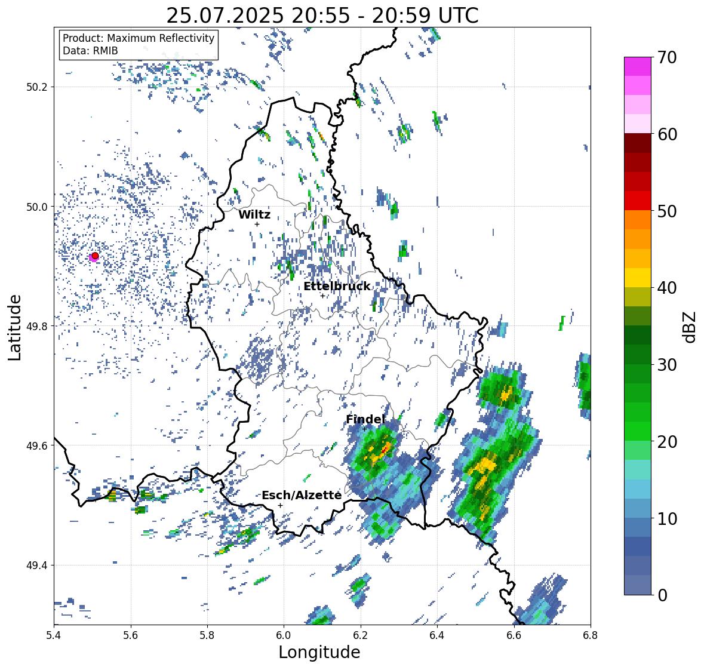Click the plot title date and time

(x=322, y=16)
